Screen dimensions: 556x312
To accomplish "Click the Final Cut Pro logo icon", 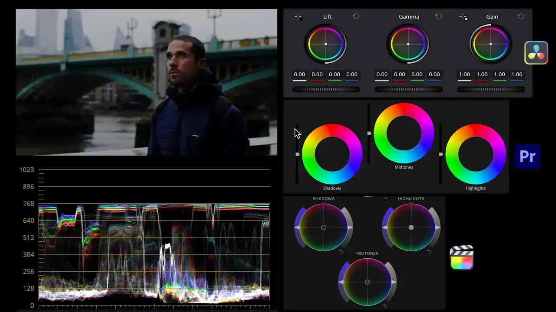I will (x=461, y=258).
